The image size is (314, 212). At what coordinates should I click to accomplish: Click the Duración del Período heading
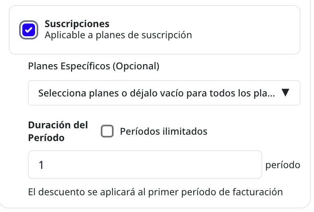[x=58, y=132]
